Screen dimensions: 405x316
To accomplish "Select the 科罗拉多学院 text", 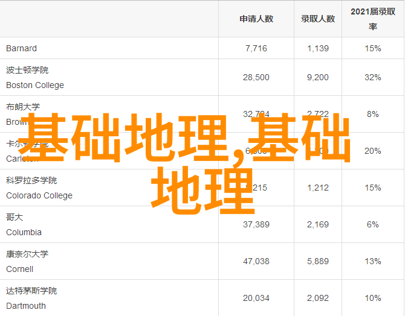I will click(x=31, y=180).
